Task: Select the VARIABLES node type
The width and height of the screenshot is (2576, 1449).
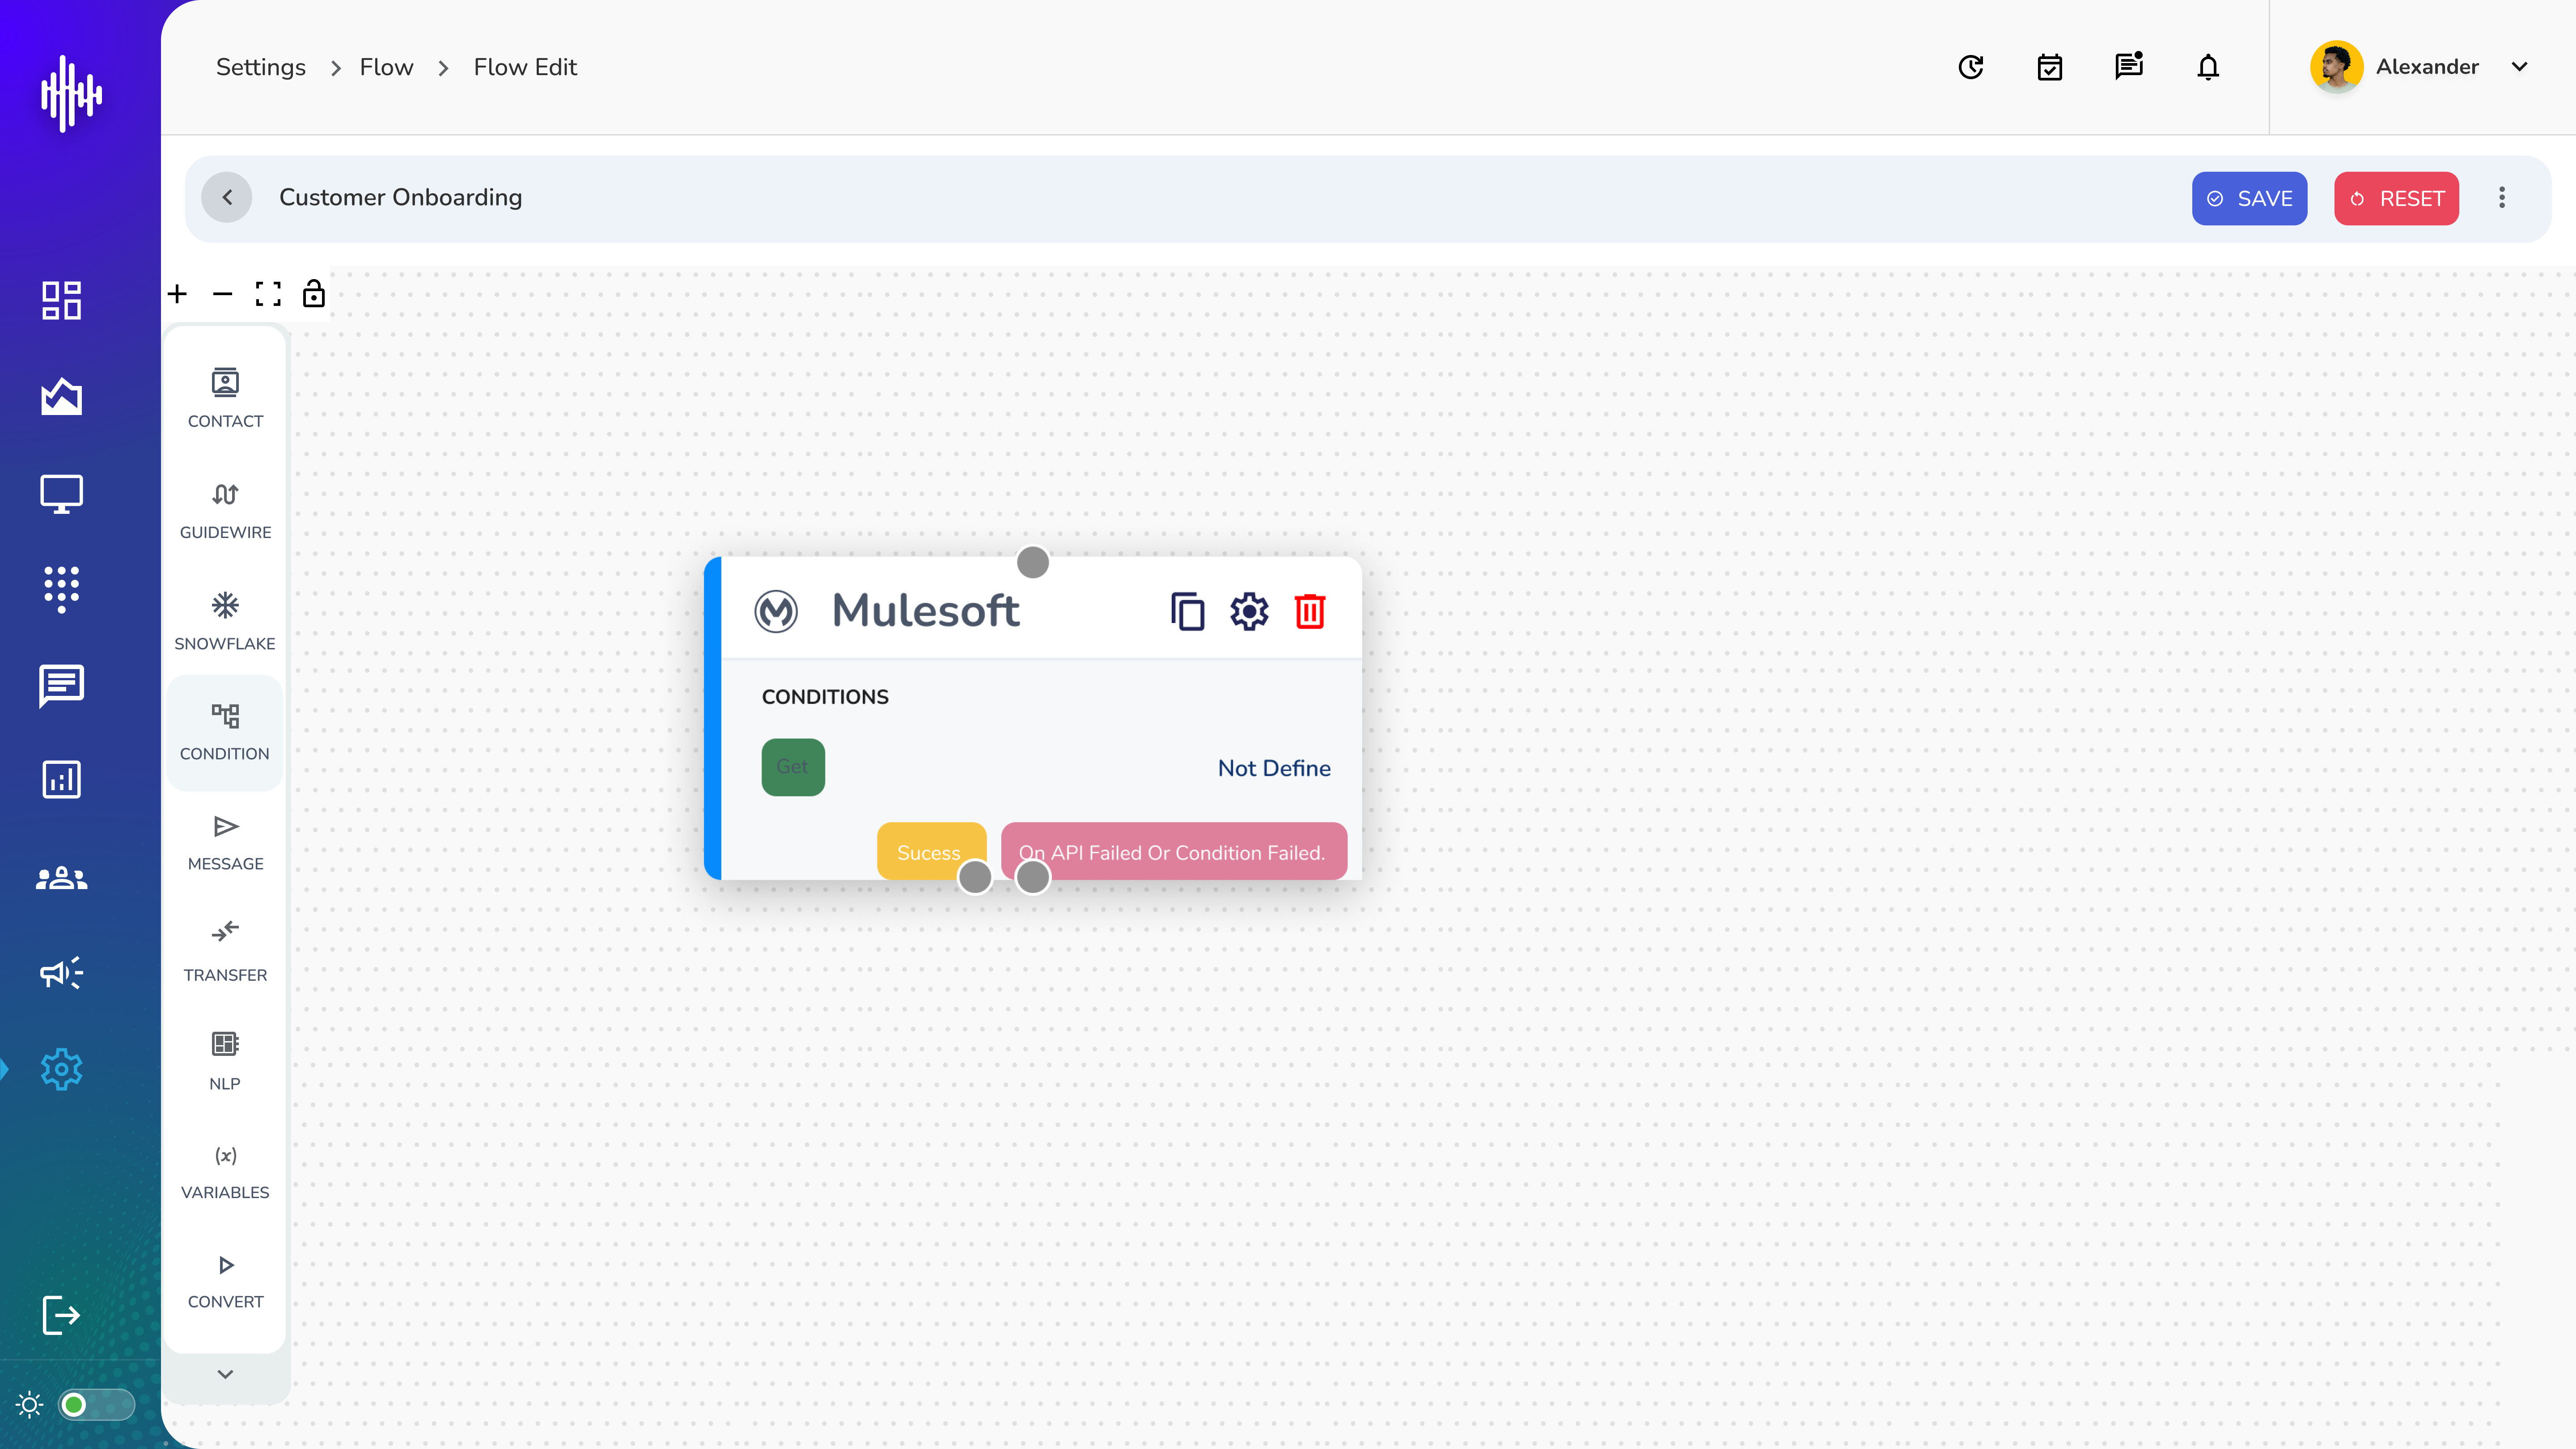Action: [225, 1172]
